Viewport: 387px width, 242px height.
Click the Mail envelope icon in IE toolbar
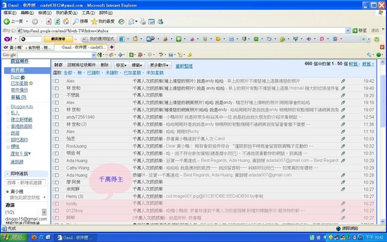click(131, 22)
